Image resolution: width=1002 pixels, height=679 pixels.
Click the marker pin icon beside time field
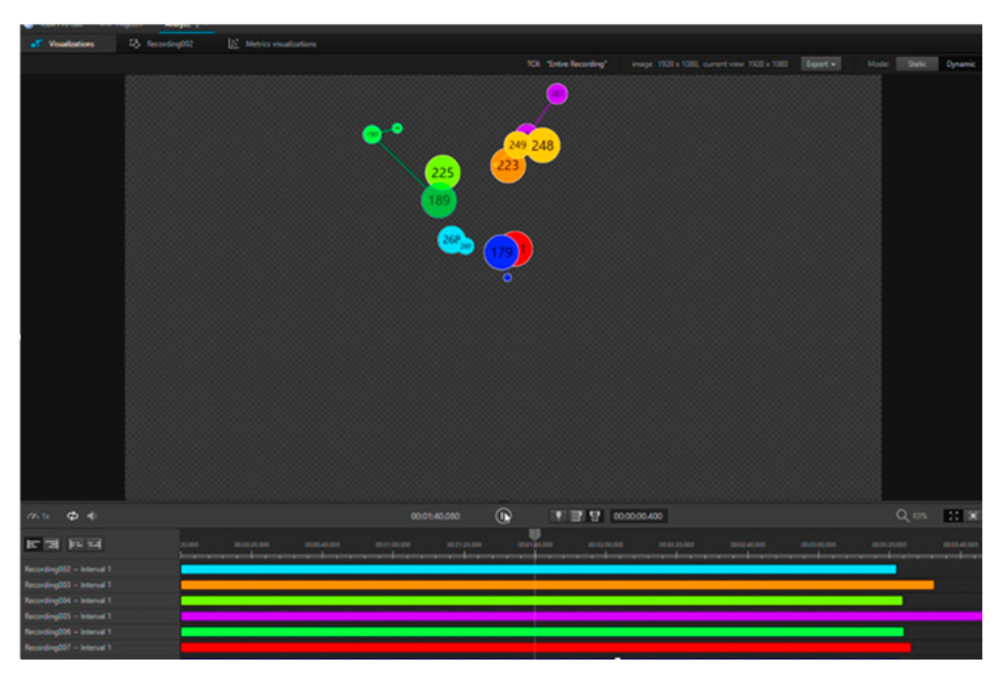[x=558, y=516]
